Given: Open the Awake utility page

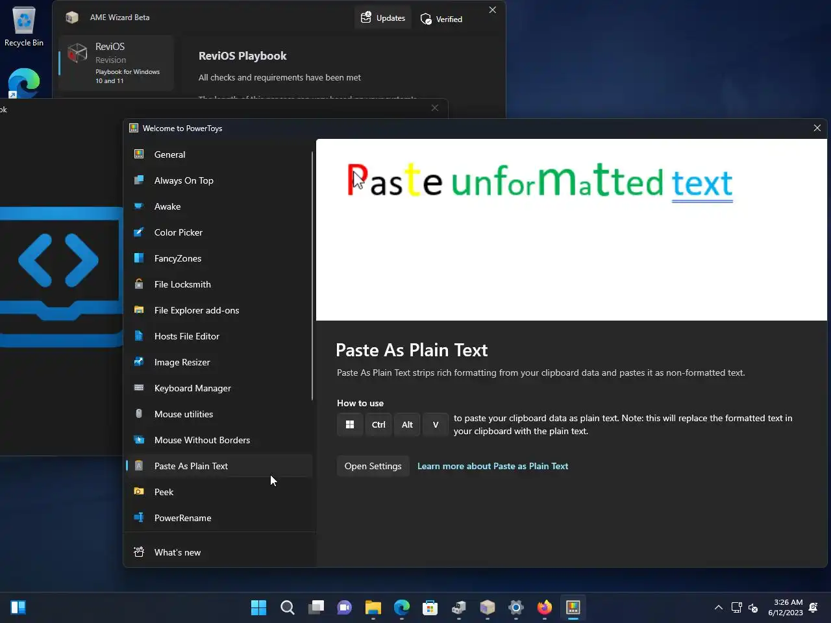Looking at the screenshot, I should click(x=219, y=206).
